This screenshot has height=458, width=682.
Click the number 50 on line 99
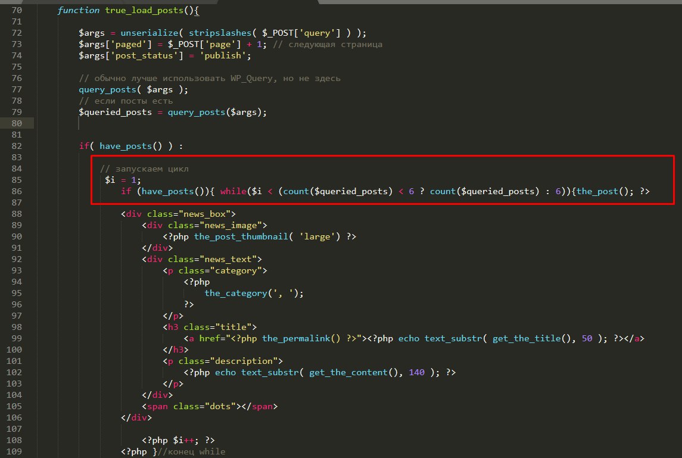tap(587, 338)
